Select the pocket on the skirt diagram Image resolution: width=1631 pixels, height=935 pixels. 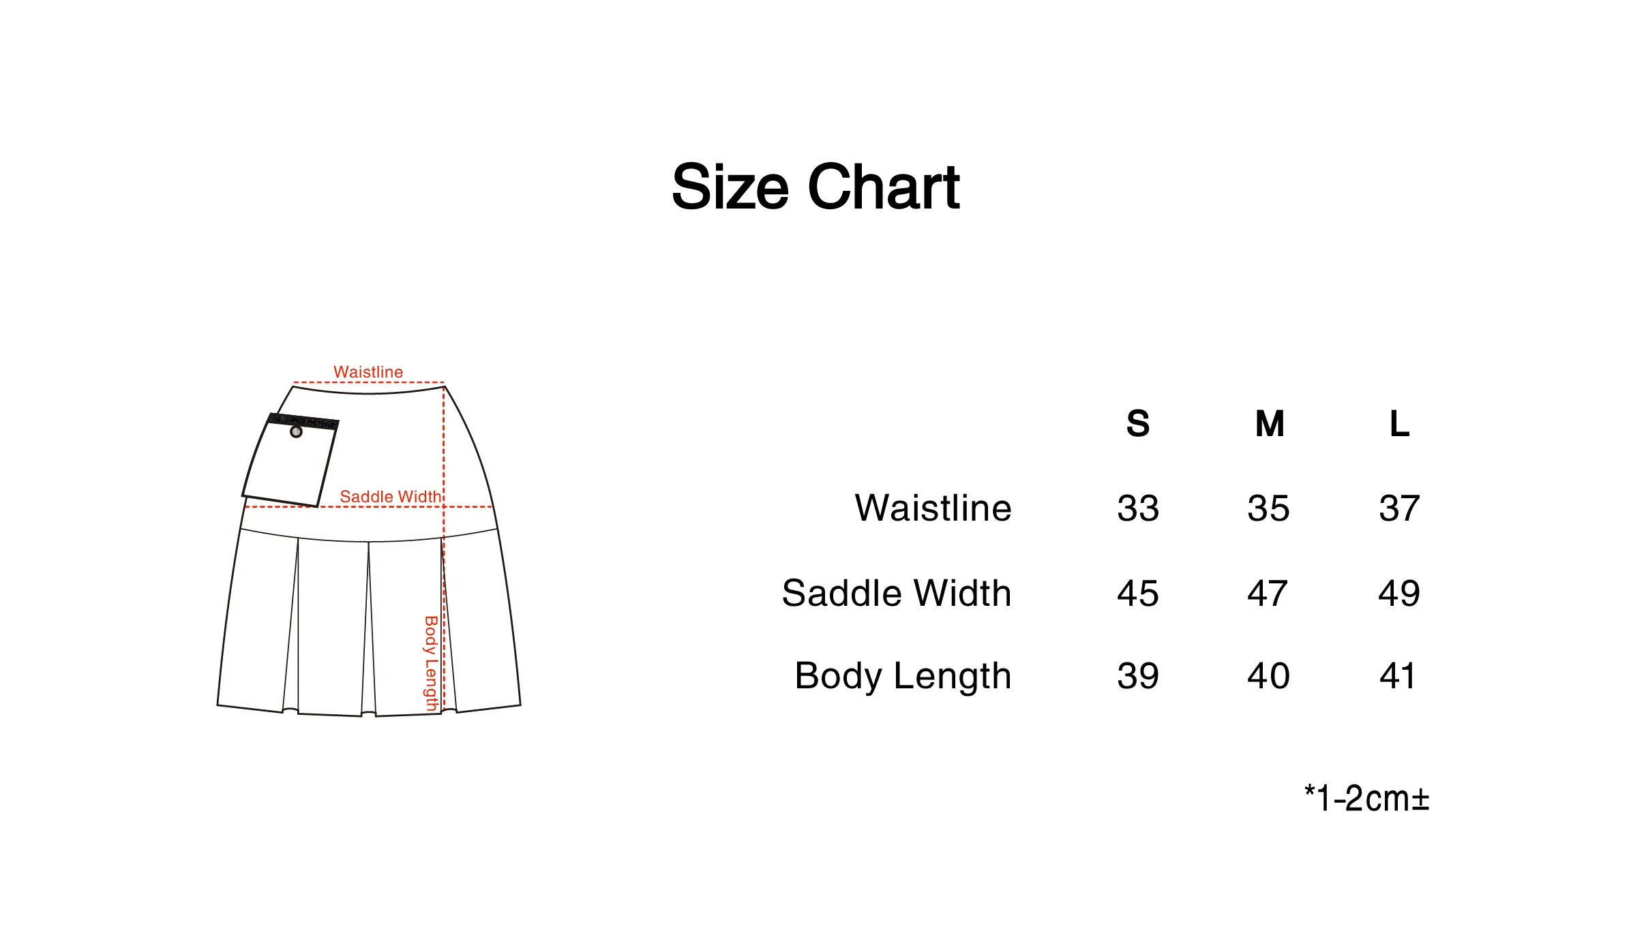point(290,465)
